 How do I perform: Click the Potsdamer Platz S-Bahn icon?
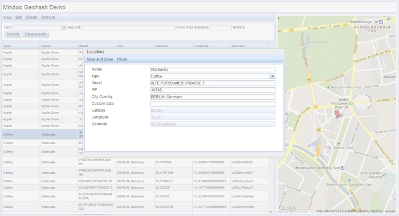(x=351, y=104)
